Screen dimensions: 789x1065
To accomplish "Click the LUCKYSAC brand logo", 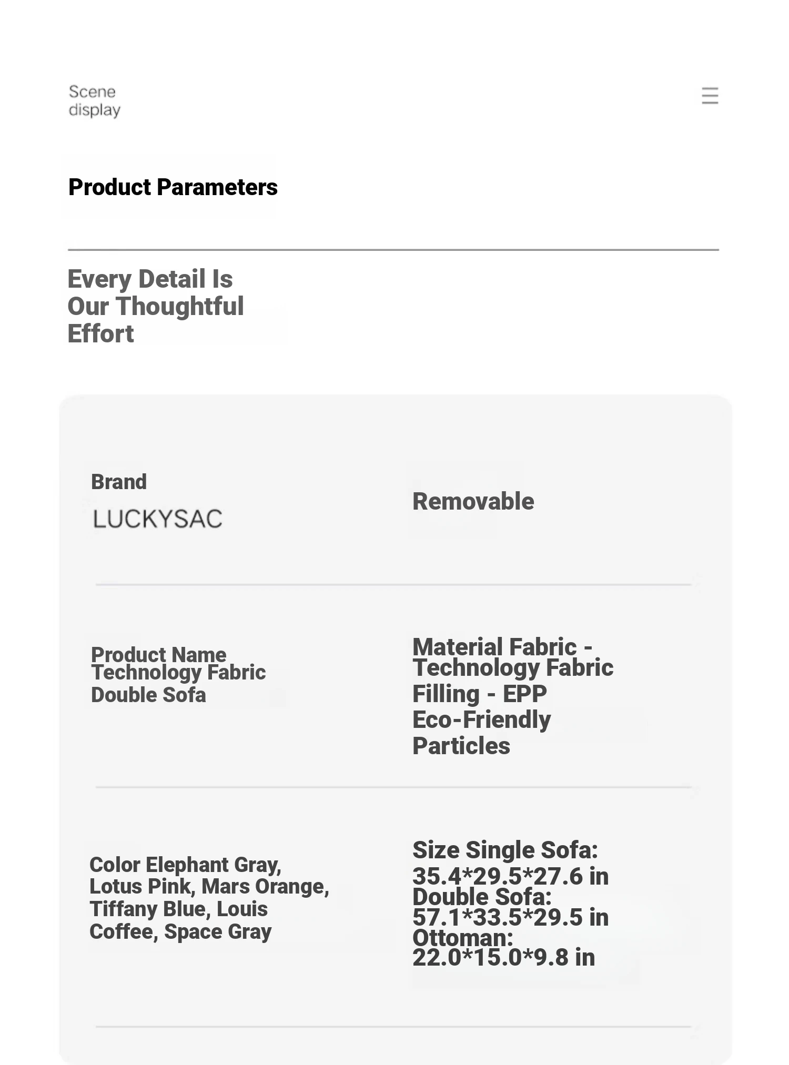I will click(158, 519).
